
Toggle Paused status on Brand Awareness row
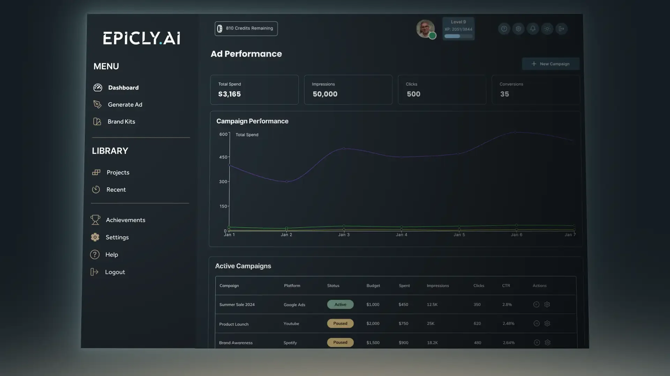[340, 342]
